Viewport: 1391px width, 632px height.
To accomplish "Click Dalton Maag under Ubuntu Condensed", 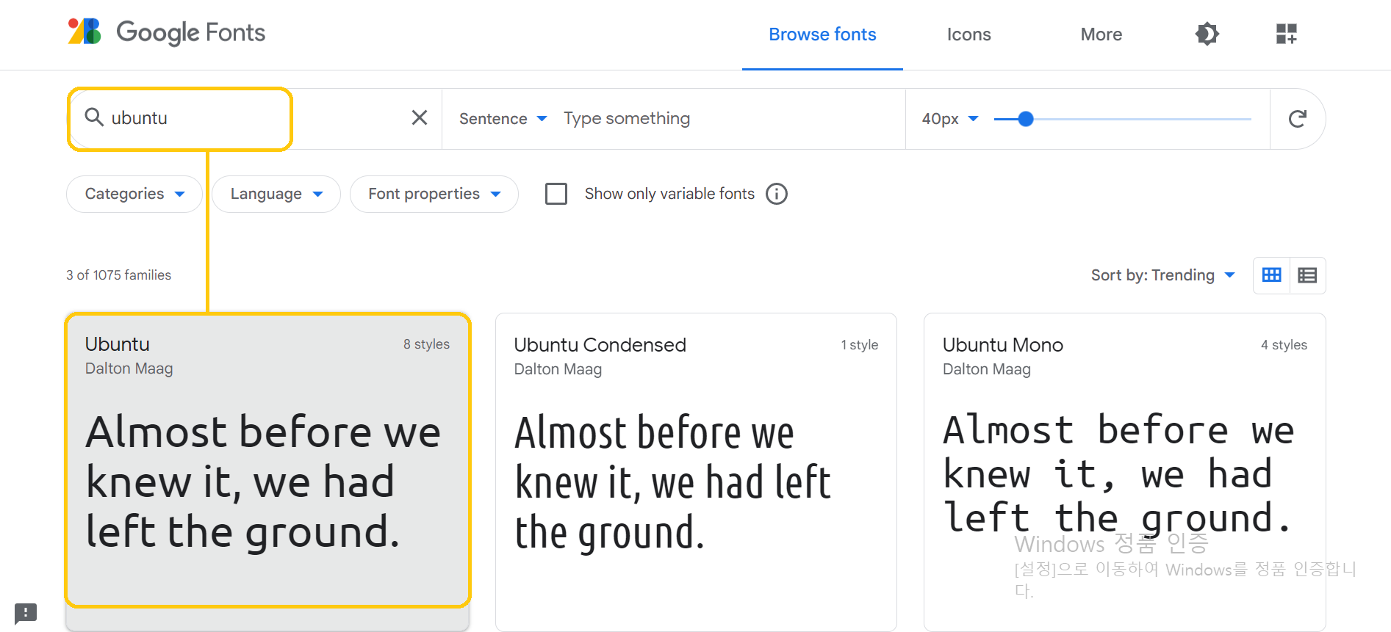I will (x=558, y=369).
